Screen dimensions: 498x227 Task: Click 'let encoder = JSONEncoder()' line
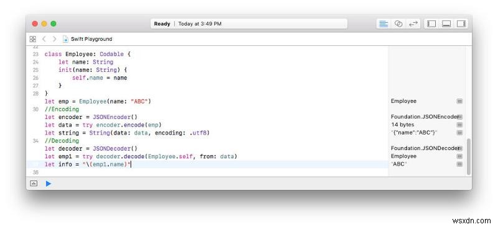[x=91, y=117]
